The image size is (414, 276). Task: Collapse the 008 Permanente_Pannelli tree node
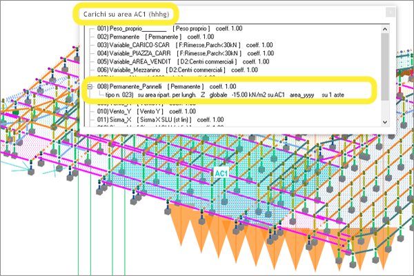coord(90,86)
